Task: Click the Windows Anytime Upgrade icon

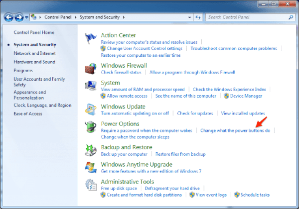Action: pyautogui.click(x=91, y=168)
